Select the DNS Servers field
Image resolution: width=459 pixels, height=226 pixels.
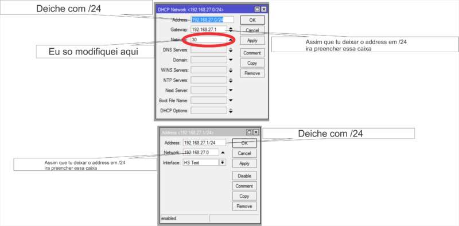click(209, 50)
